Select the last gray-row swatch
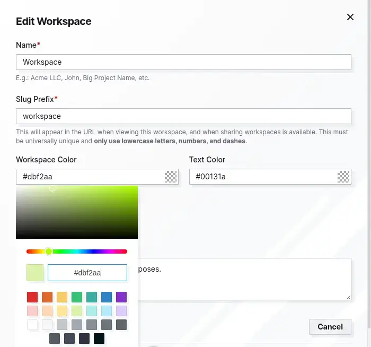Screen dimensions: 371x347 pyautogui.click(x=121, y=325)
